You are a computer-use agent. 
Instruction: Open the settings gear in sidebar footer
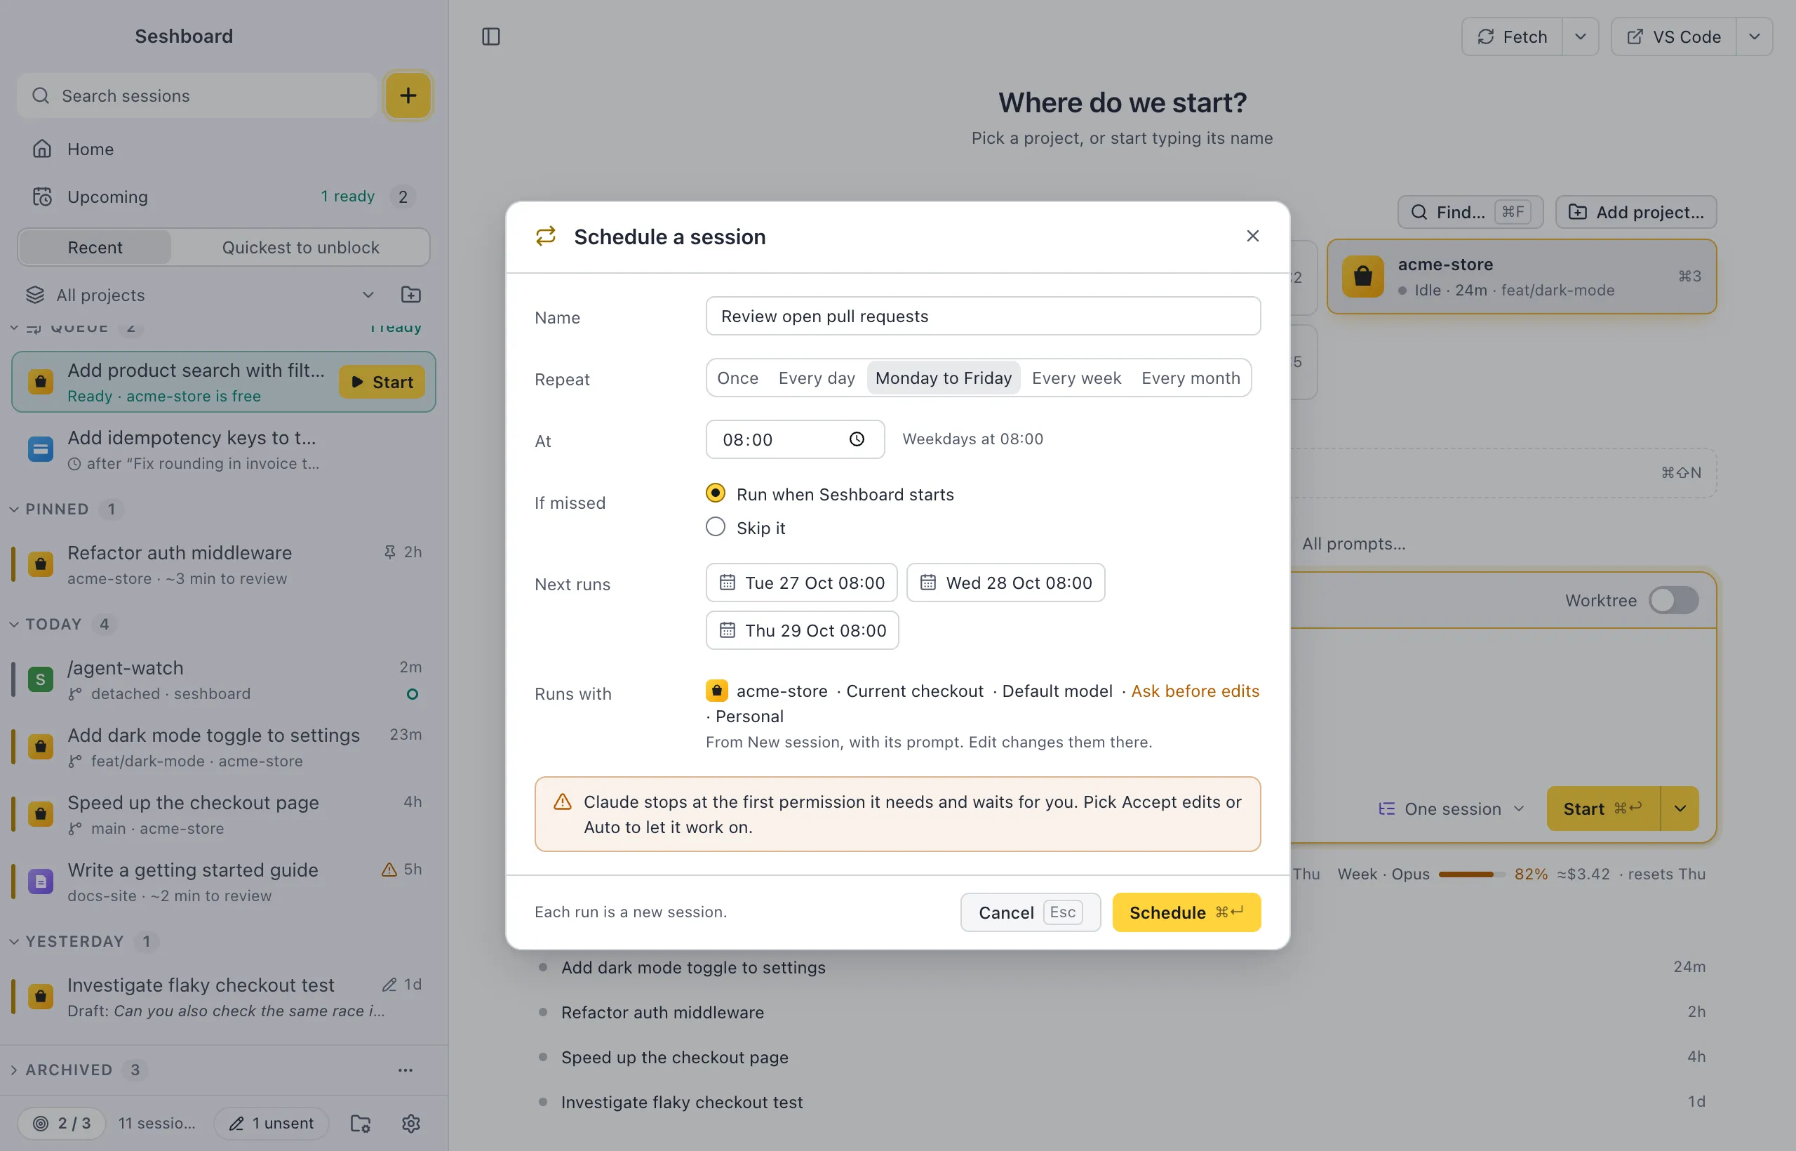tap(411, 1123)
